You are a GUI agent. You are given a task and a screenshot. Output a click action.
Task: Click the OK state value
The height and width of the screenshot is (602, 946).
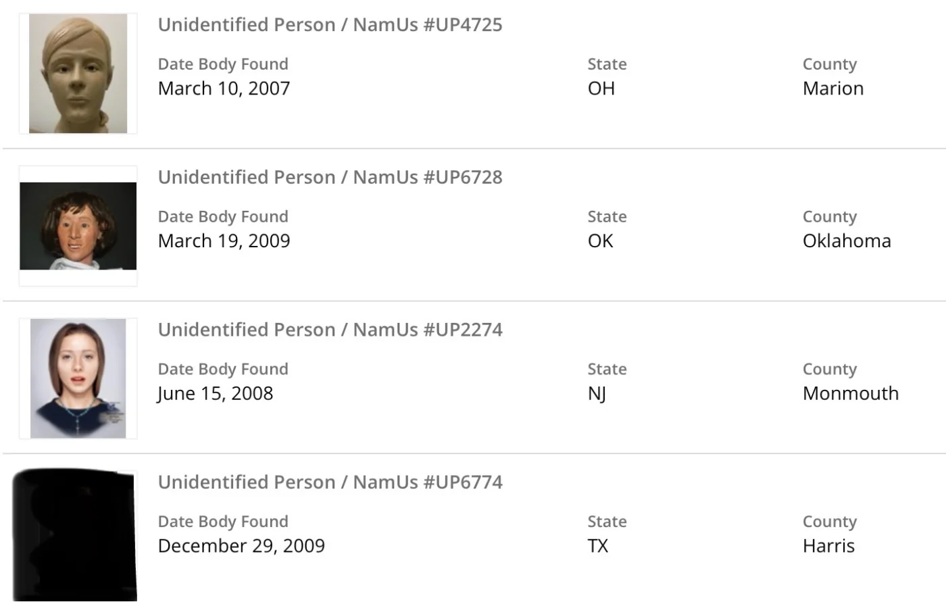[600, 241]
